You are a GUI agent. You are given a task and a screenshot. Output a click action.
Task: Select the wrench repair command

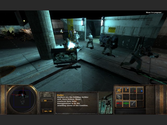click(x=133, y=104)
